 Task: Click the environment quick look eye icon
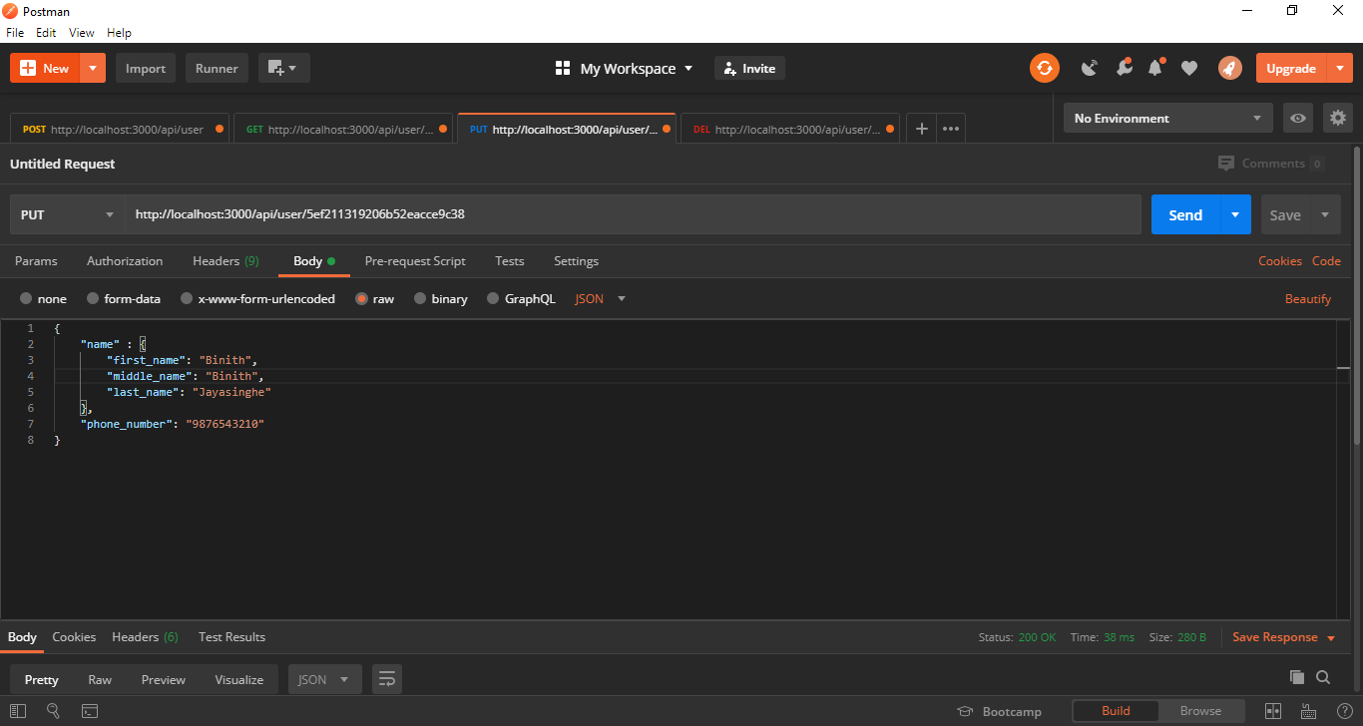tap(1297, 118)
